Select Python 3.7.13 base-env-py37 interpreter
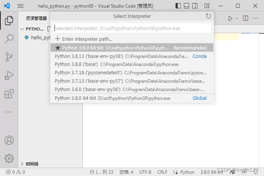This screenshot has width=264, height=176. click(132, 81)
